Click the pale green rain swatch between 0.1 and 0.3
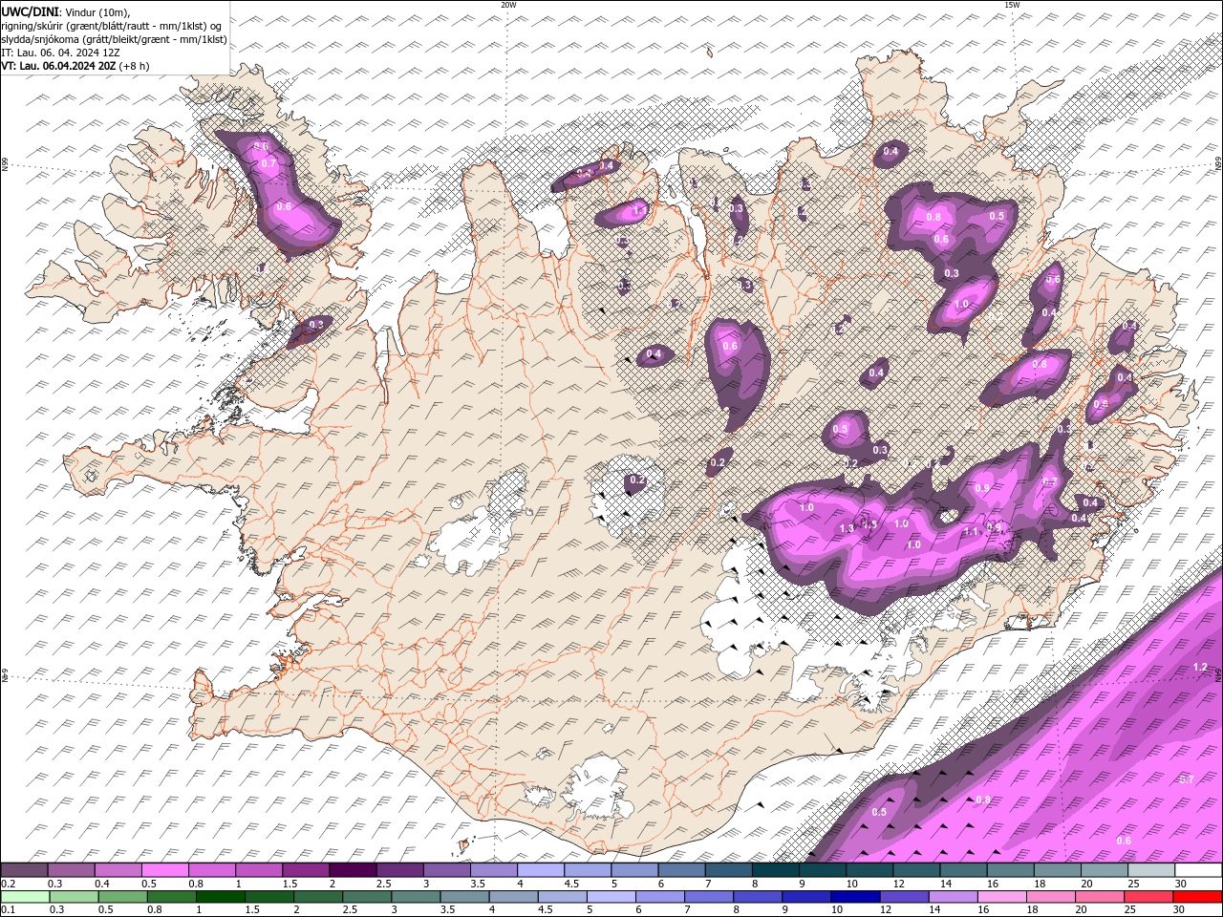The height and width of the screenshot is (917, 1223). (25, 897)
